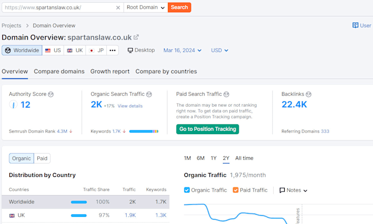Click the UK flag in country table
This screenshot has width=373, height=224.
point(12,215)
